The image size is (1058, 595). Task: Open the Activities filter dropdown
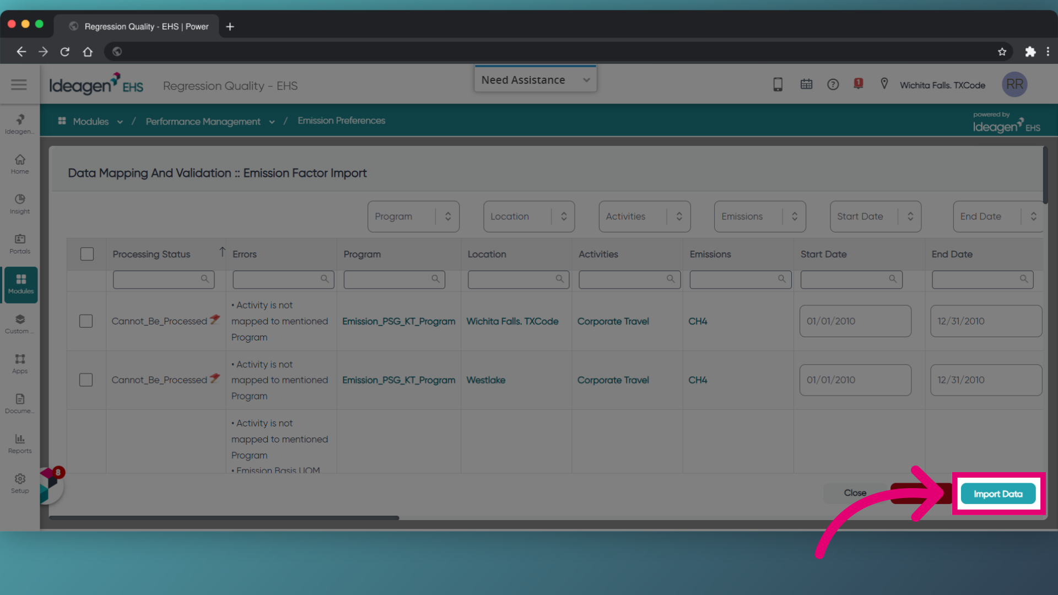pyautogui.click(x=645, y=217)
